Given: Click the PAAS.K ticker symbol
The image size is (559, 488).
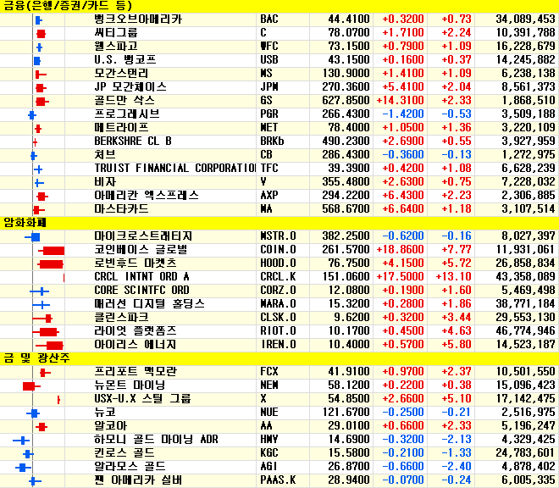Looking at the screenshot, I should [278, 480].
